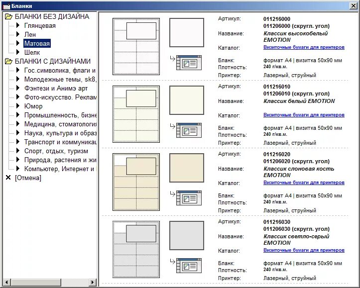Expand the Фэнтези и Анимэ арт arrow

point(18,88)
